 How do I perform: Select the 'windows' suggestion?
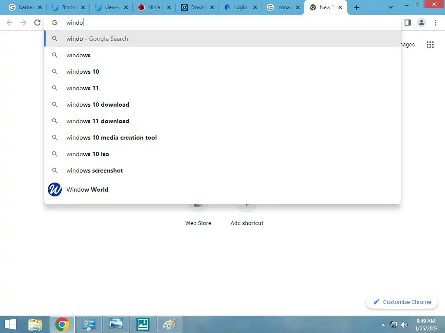[x=222, y=55]
